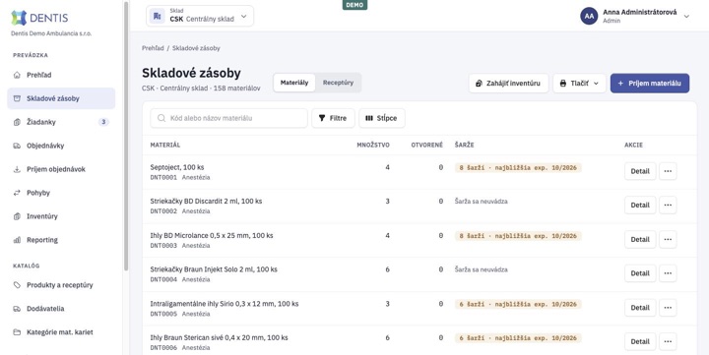Click Žiadanky badge showing 3
This screenshot has width=709, height=355.
point(103,122)
